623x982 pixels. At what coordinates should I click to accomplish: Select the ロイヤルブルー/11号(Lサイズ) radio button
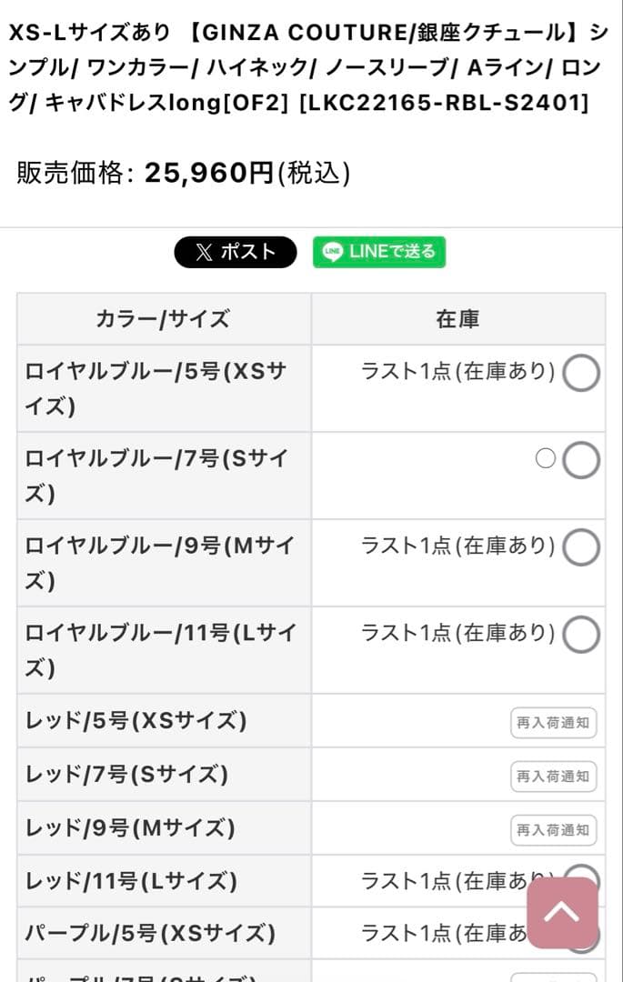click(x=582, y=634)
